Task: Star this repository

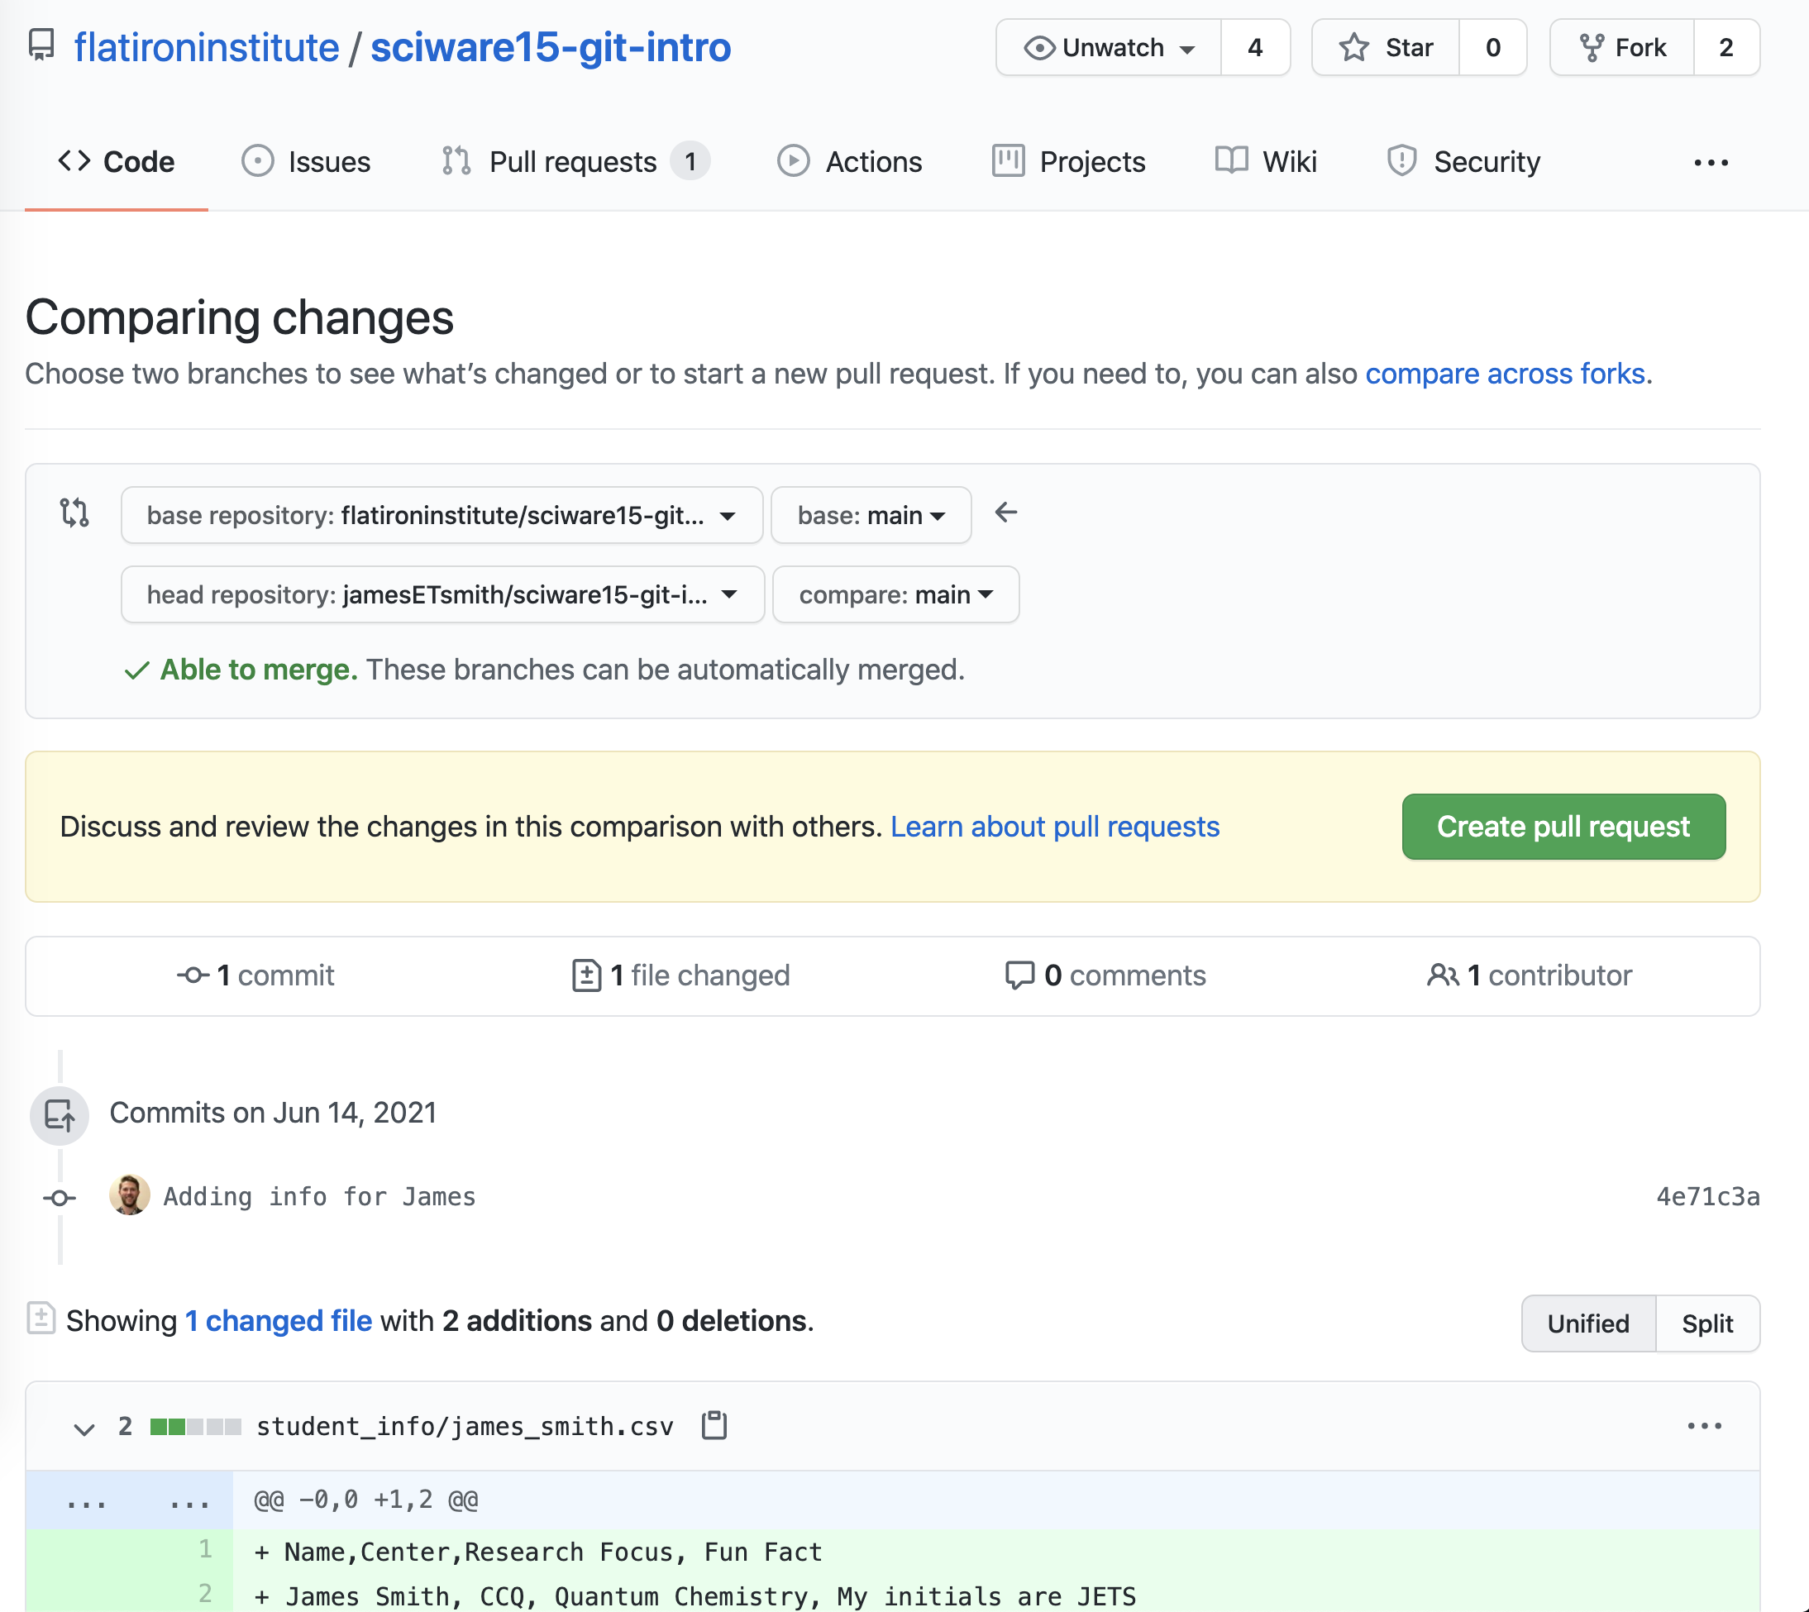Action: click(x=1386, y=47)
